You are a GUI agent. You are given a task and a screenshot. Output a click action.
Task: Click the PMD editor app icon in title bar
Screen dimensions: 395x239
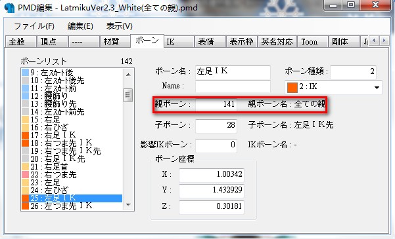(10, 8)
